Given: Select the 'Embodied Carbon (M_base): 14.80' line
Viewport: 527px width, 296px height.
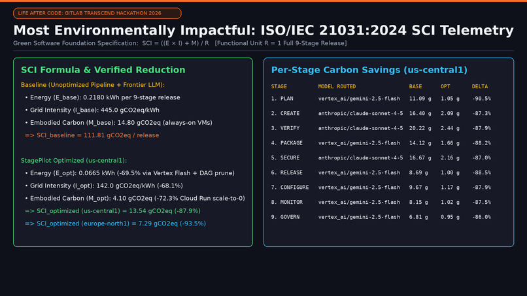Looking at the screenshot, I should click(x=118, y=123).
